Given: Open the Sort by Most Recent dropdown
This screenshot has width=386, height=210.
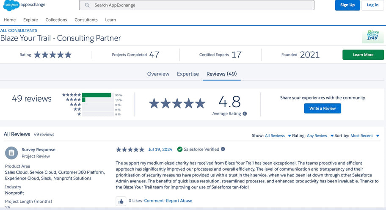Looking at the screenshot, I should 365,135.
